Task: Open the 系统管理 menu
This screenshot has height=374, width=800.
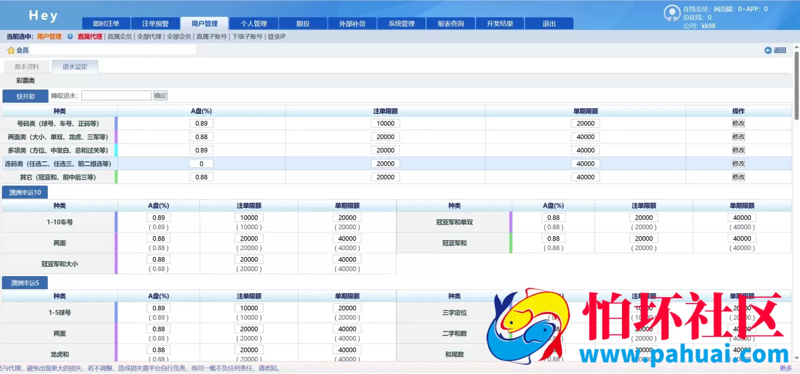Action: (x=401, y=23)
